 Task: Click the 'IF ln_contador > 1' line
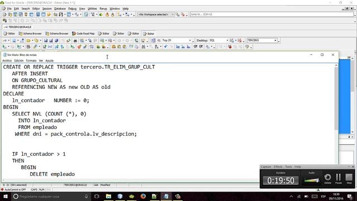pos(38,154)
